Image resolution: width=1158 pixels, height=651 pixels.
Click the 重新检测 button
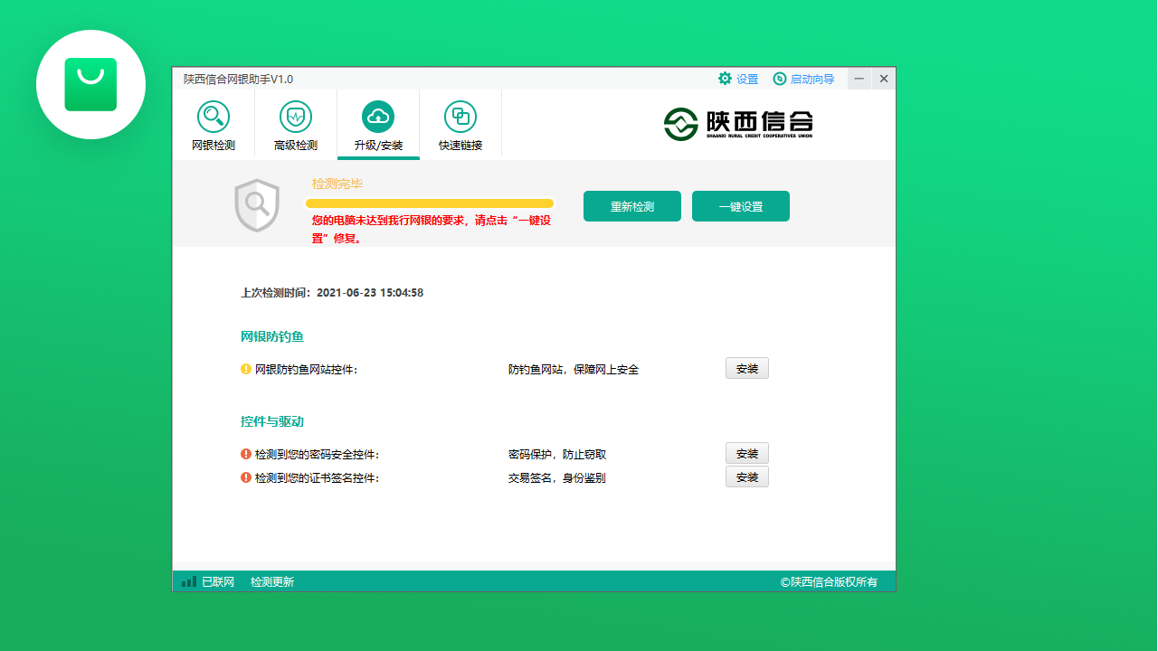(x=631, y=206)
